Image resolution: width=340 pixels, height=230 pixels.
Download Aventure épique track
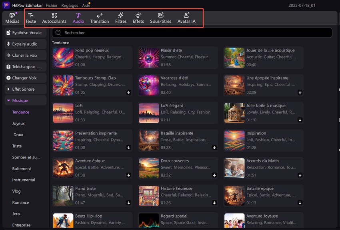129,175
